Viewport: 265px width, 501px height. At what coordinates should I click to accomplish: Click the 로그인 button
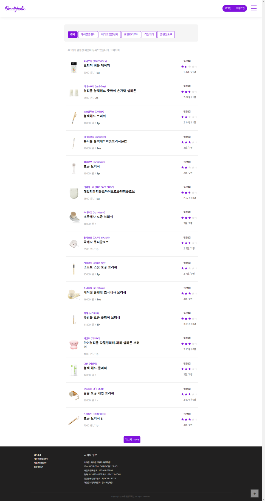tap(228, 9)
